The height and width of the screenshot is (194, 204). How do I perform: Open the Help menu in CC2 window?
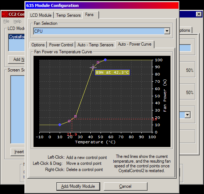(17, 21)
